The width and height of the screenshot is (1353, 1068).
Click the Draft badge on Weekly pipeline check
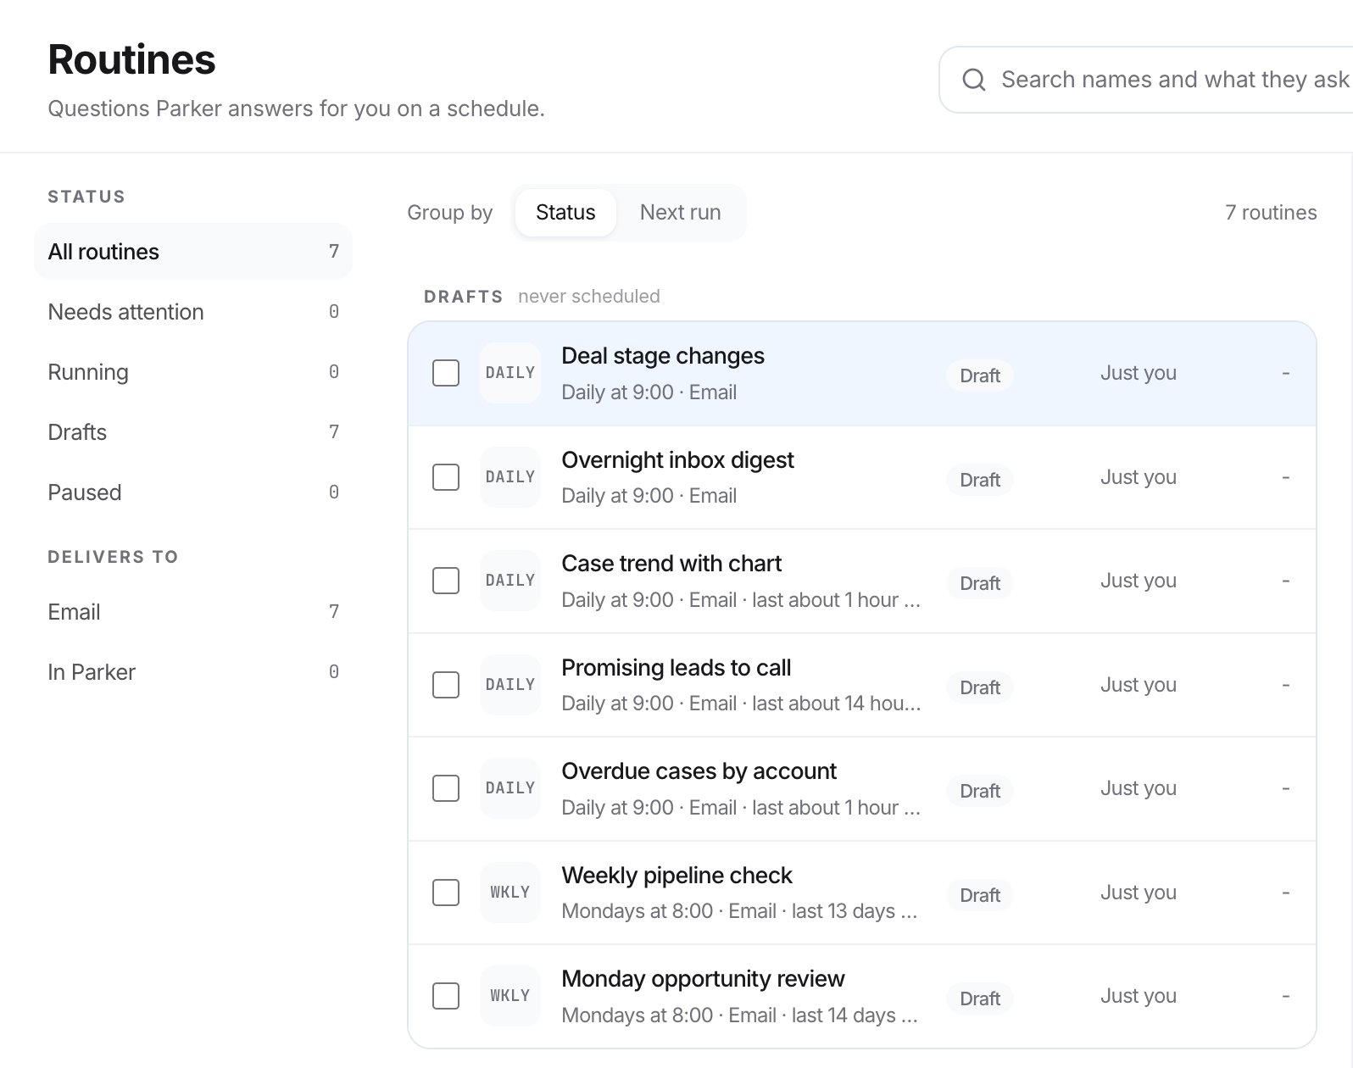click(980, 895)
